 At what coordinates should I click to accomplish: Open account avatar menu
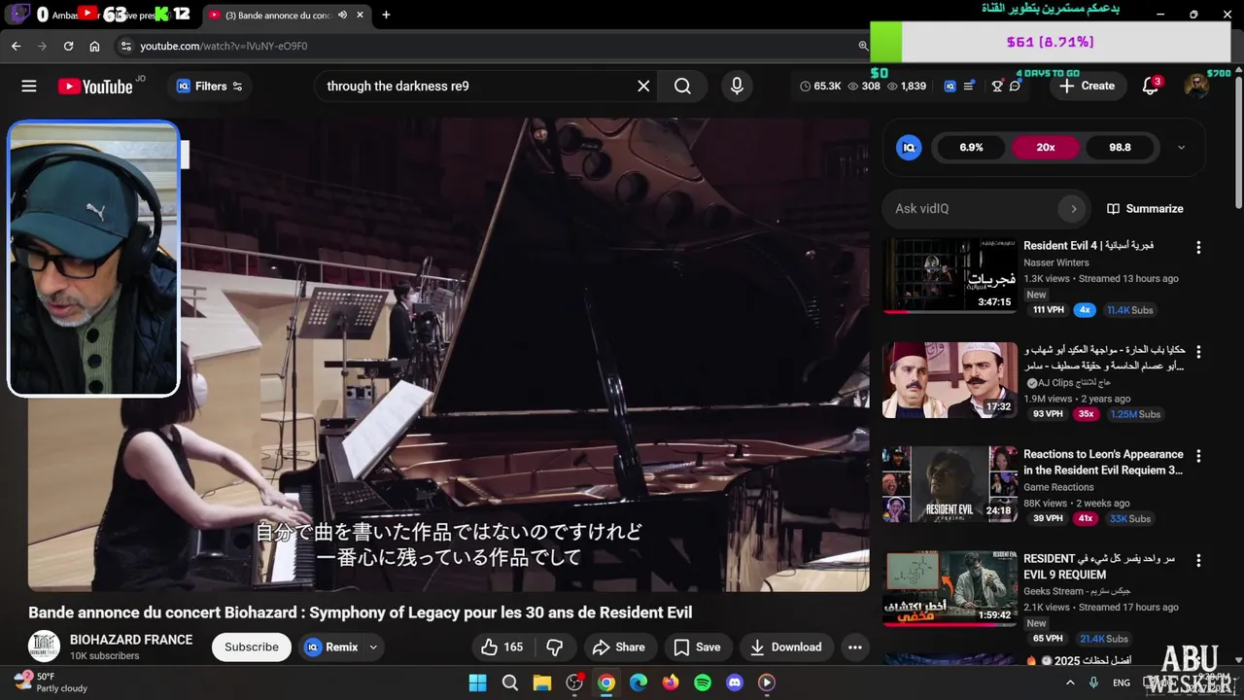point(1196,87)
